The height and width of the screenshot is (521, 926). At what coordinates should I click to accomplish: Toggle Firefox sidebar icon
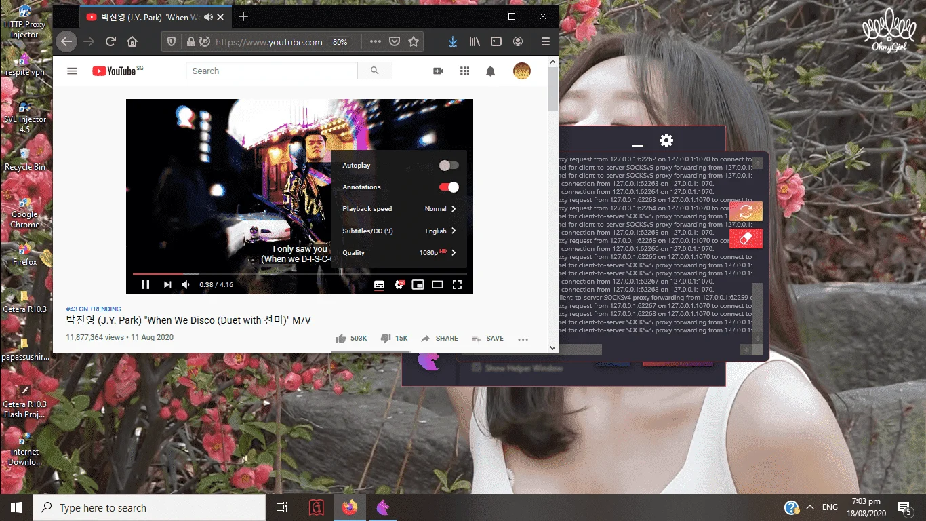click(496, 42)
